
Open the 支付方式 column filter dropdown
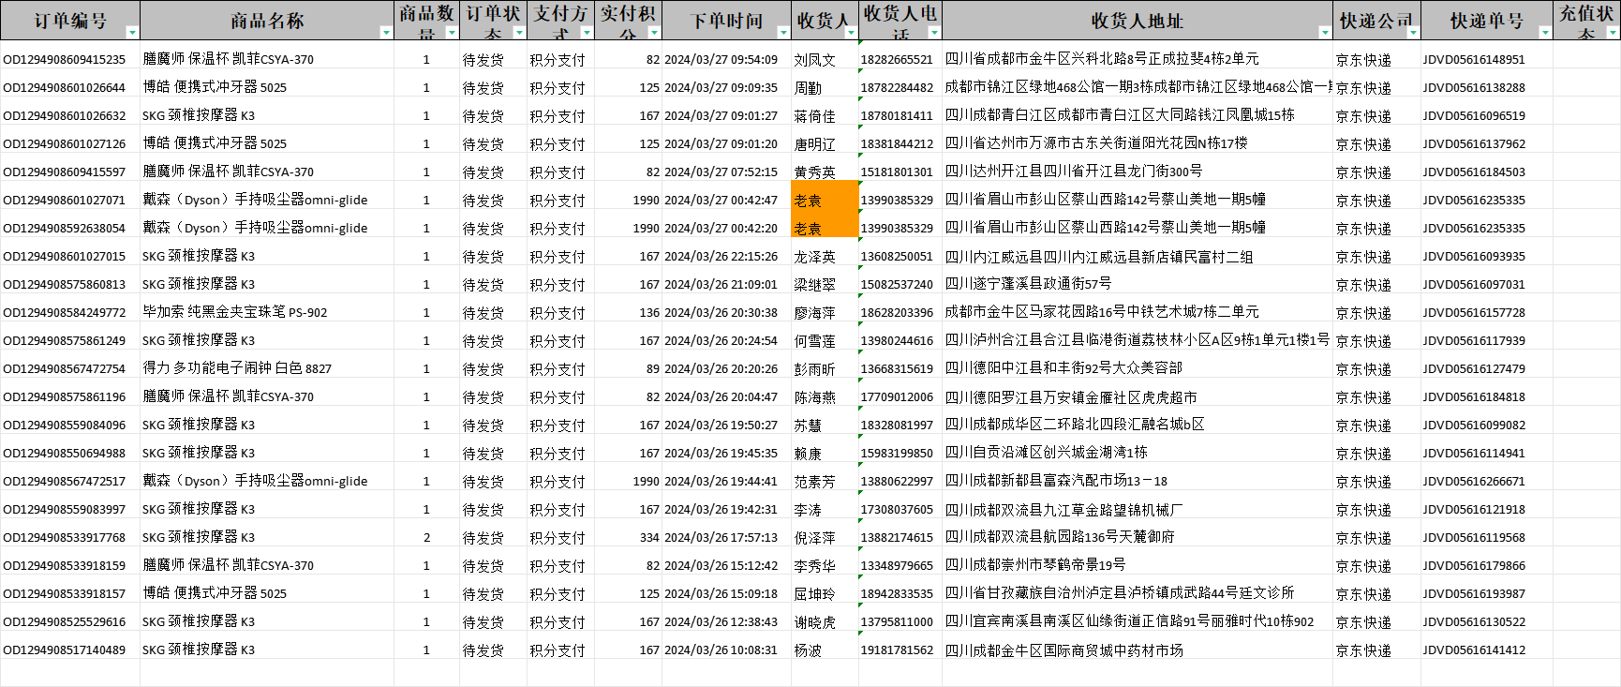(x=587, y=33)
